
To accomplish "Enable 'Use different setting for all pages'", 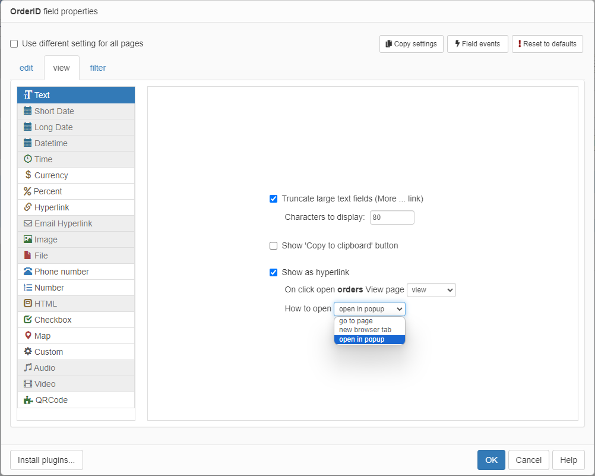I will 14,44.
